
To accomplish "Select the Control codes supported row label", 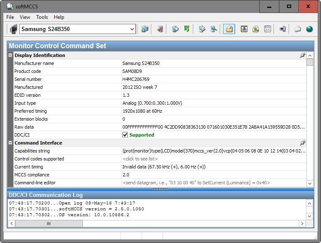I will tap(39, 159).
